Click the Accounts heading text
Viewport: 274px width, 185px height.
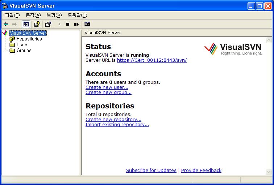point(103,74)
